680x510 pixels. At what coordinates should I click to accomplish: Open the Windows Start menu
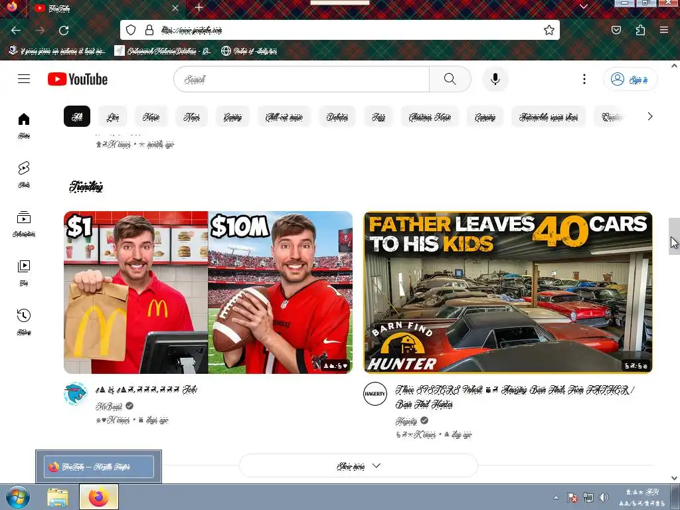18,497
